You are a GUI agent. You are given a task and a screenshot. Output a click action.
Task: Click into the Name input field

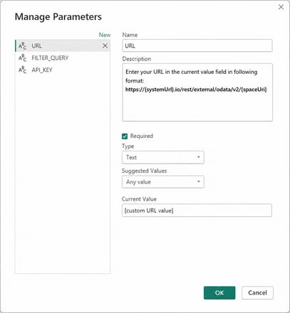197,46
